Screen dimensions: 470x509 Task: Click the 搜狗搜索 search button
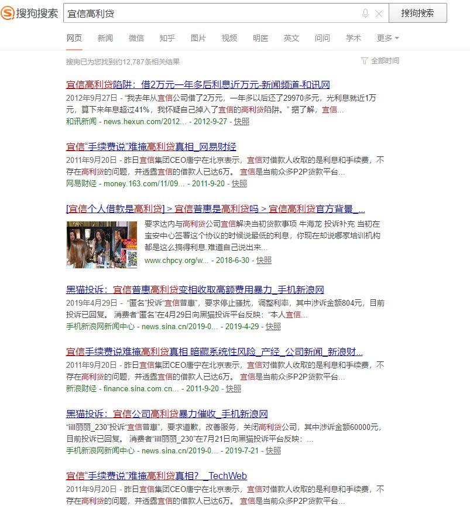click(x=417, y=13)
